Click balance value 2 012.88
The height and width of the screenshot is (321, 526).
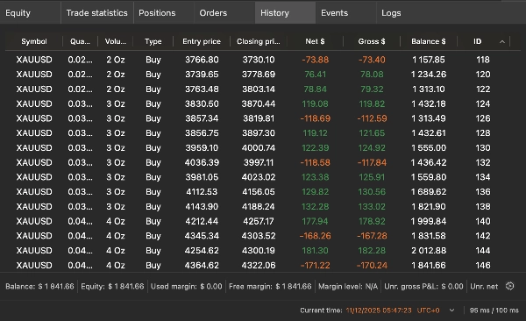coord(429,251)
